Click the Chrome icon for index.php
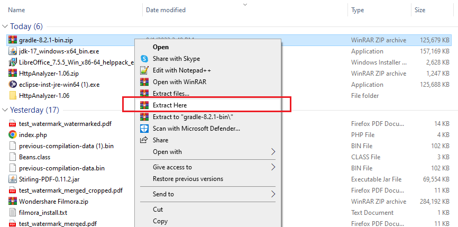The width and height of the screenshot is (458, 227). [x=13, y=134]
